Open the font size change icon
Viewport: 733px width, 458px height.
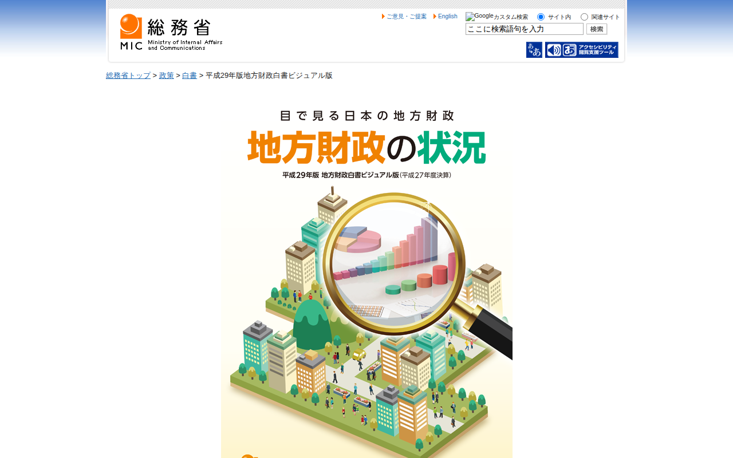[x=534, y=50]
